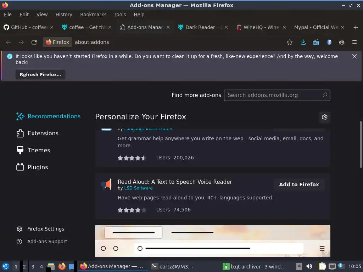Open the Help menu
Image resolution: width=363 pixels, height=272 pixels.
pos(139,15)
